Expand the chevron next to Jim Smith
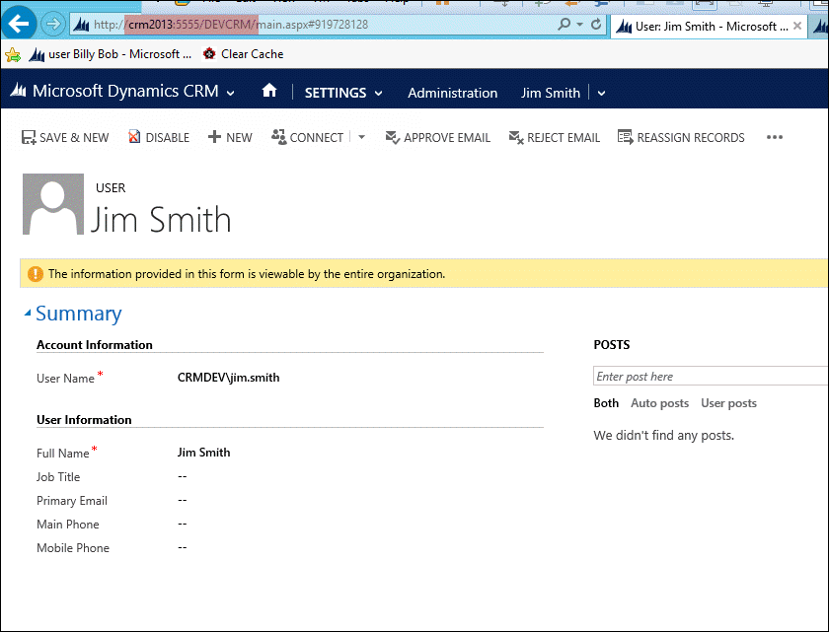The height and width of the screenshot is (632, 829). (601, 94)
